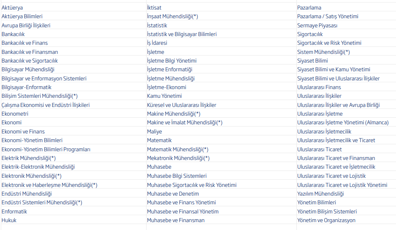Select Yönetim ve Organizasyon entry

point(326,220)
